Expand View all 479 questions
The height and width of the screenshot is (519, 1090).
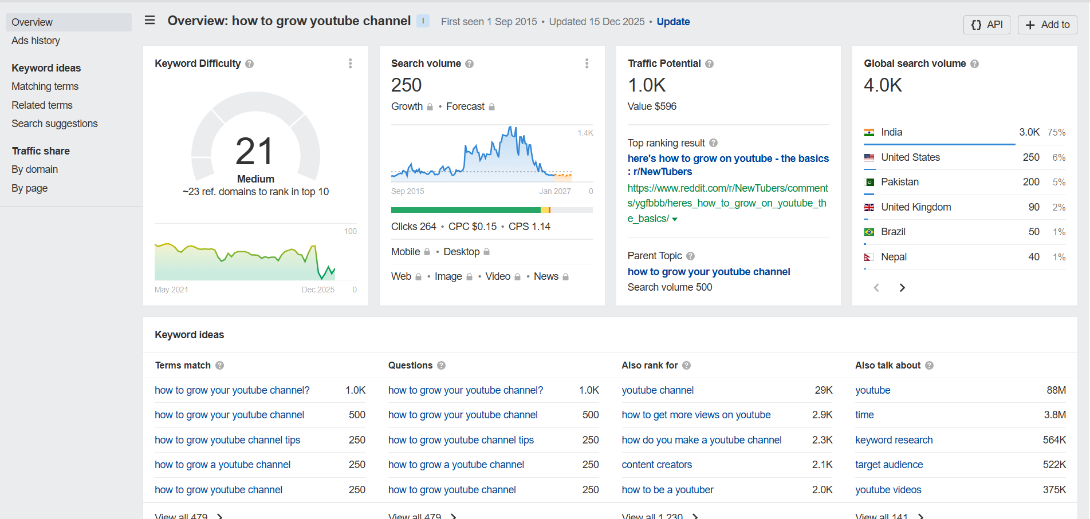tap(422, 516)
